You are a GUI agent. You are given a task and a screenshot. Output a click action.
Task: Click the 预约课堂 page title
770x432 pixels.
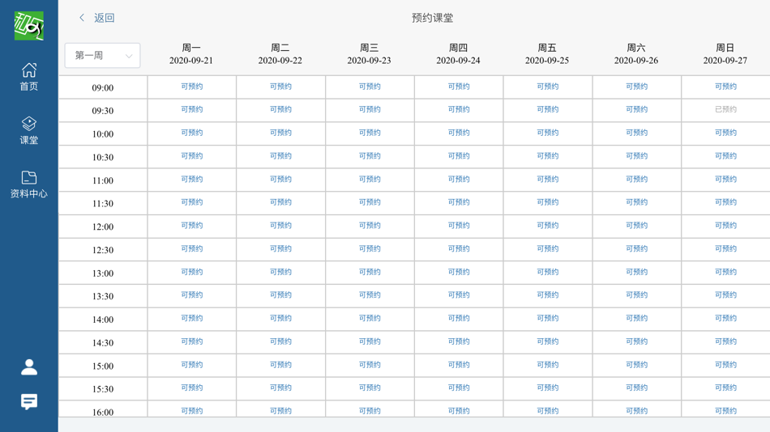[432, 18]
